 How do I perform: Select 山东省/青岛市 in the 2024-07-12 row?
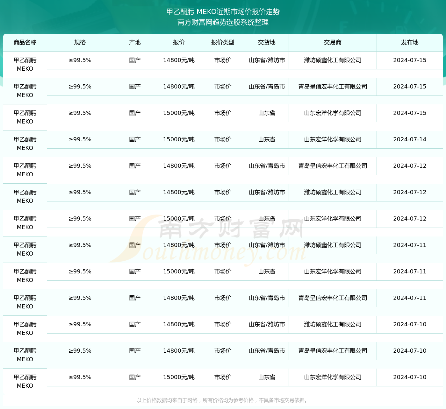267,166
